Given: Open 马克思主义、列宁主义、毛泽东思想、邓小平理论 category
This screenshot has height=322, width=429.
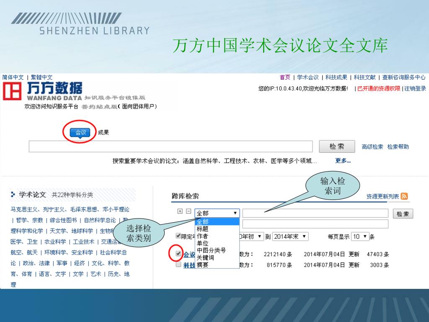Looking at the screenshot, I should [70, 210].
